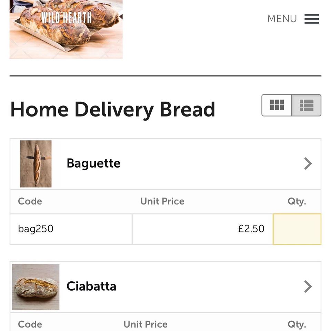Open the Ciabatta product thumbnail

coord(36,287)
